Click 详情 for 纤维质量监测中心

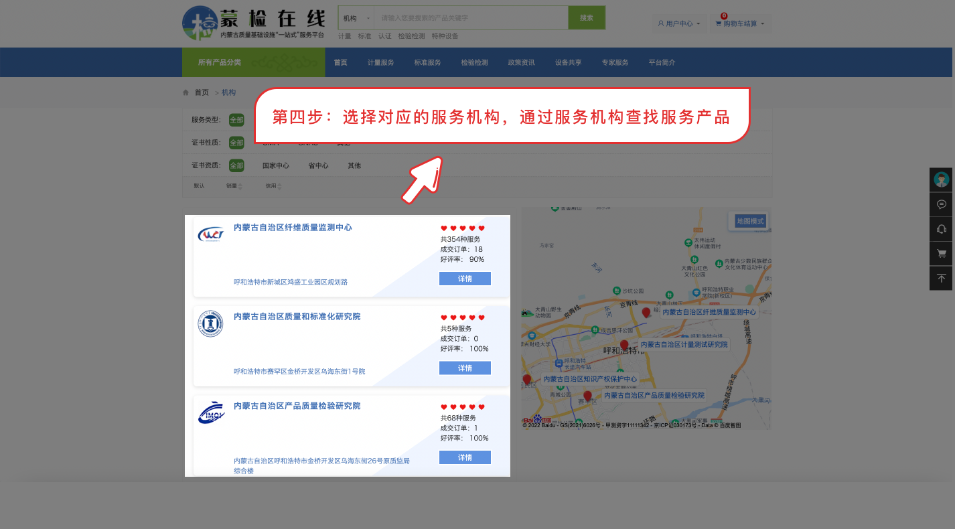[465, 279]
